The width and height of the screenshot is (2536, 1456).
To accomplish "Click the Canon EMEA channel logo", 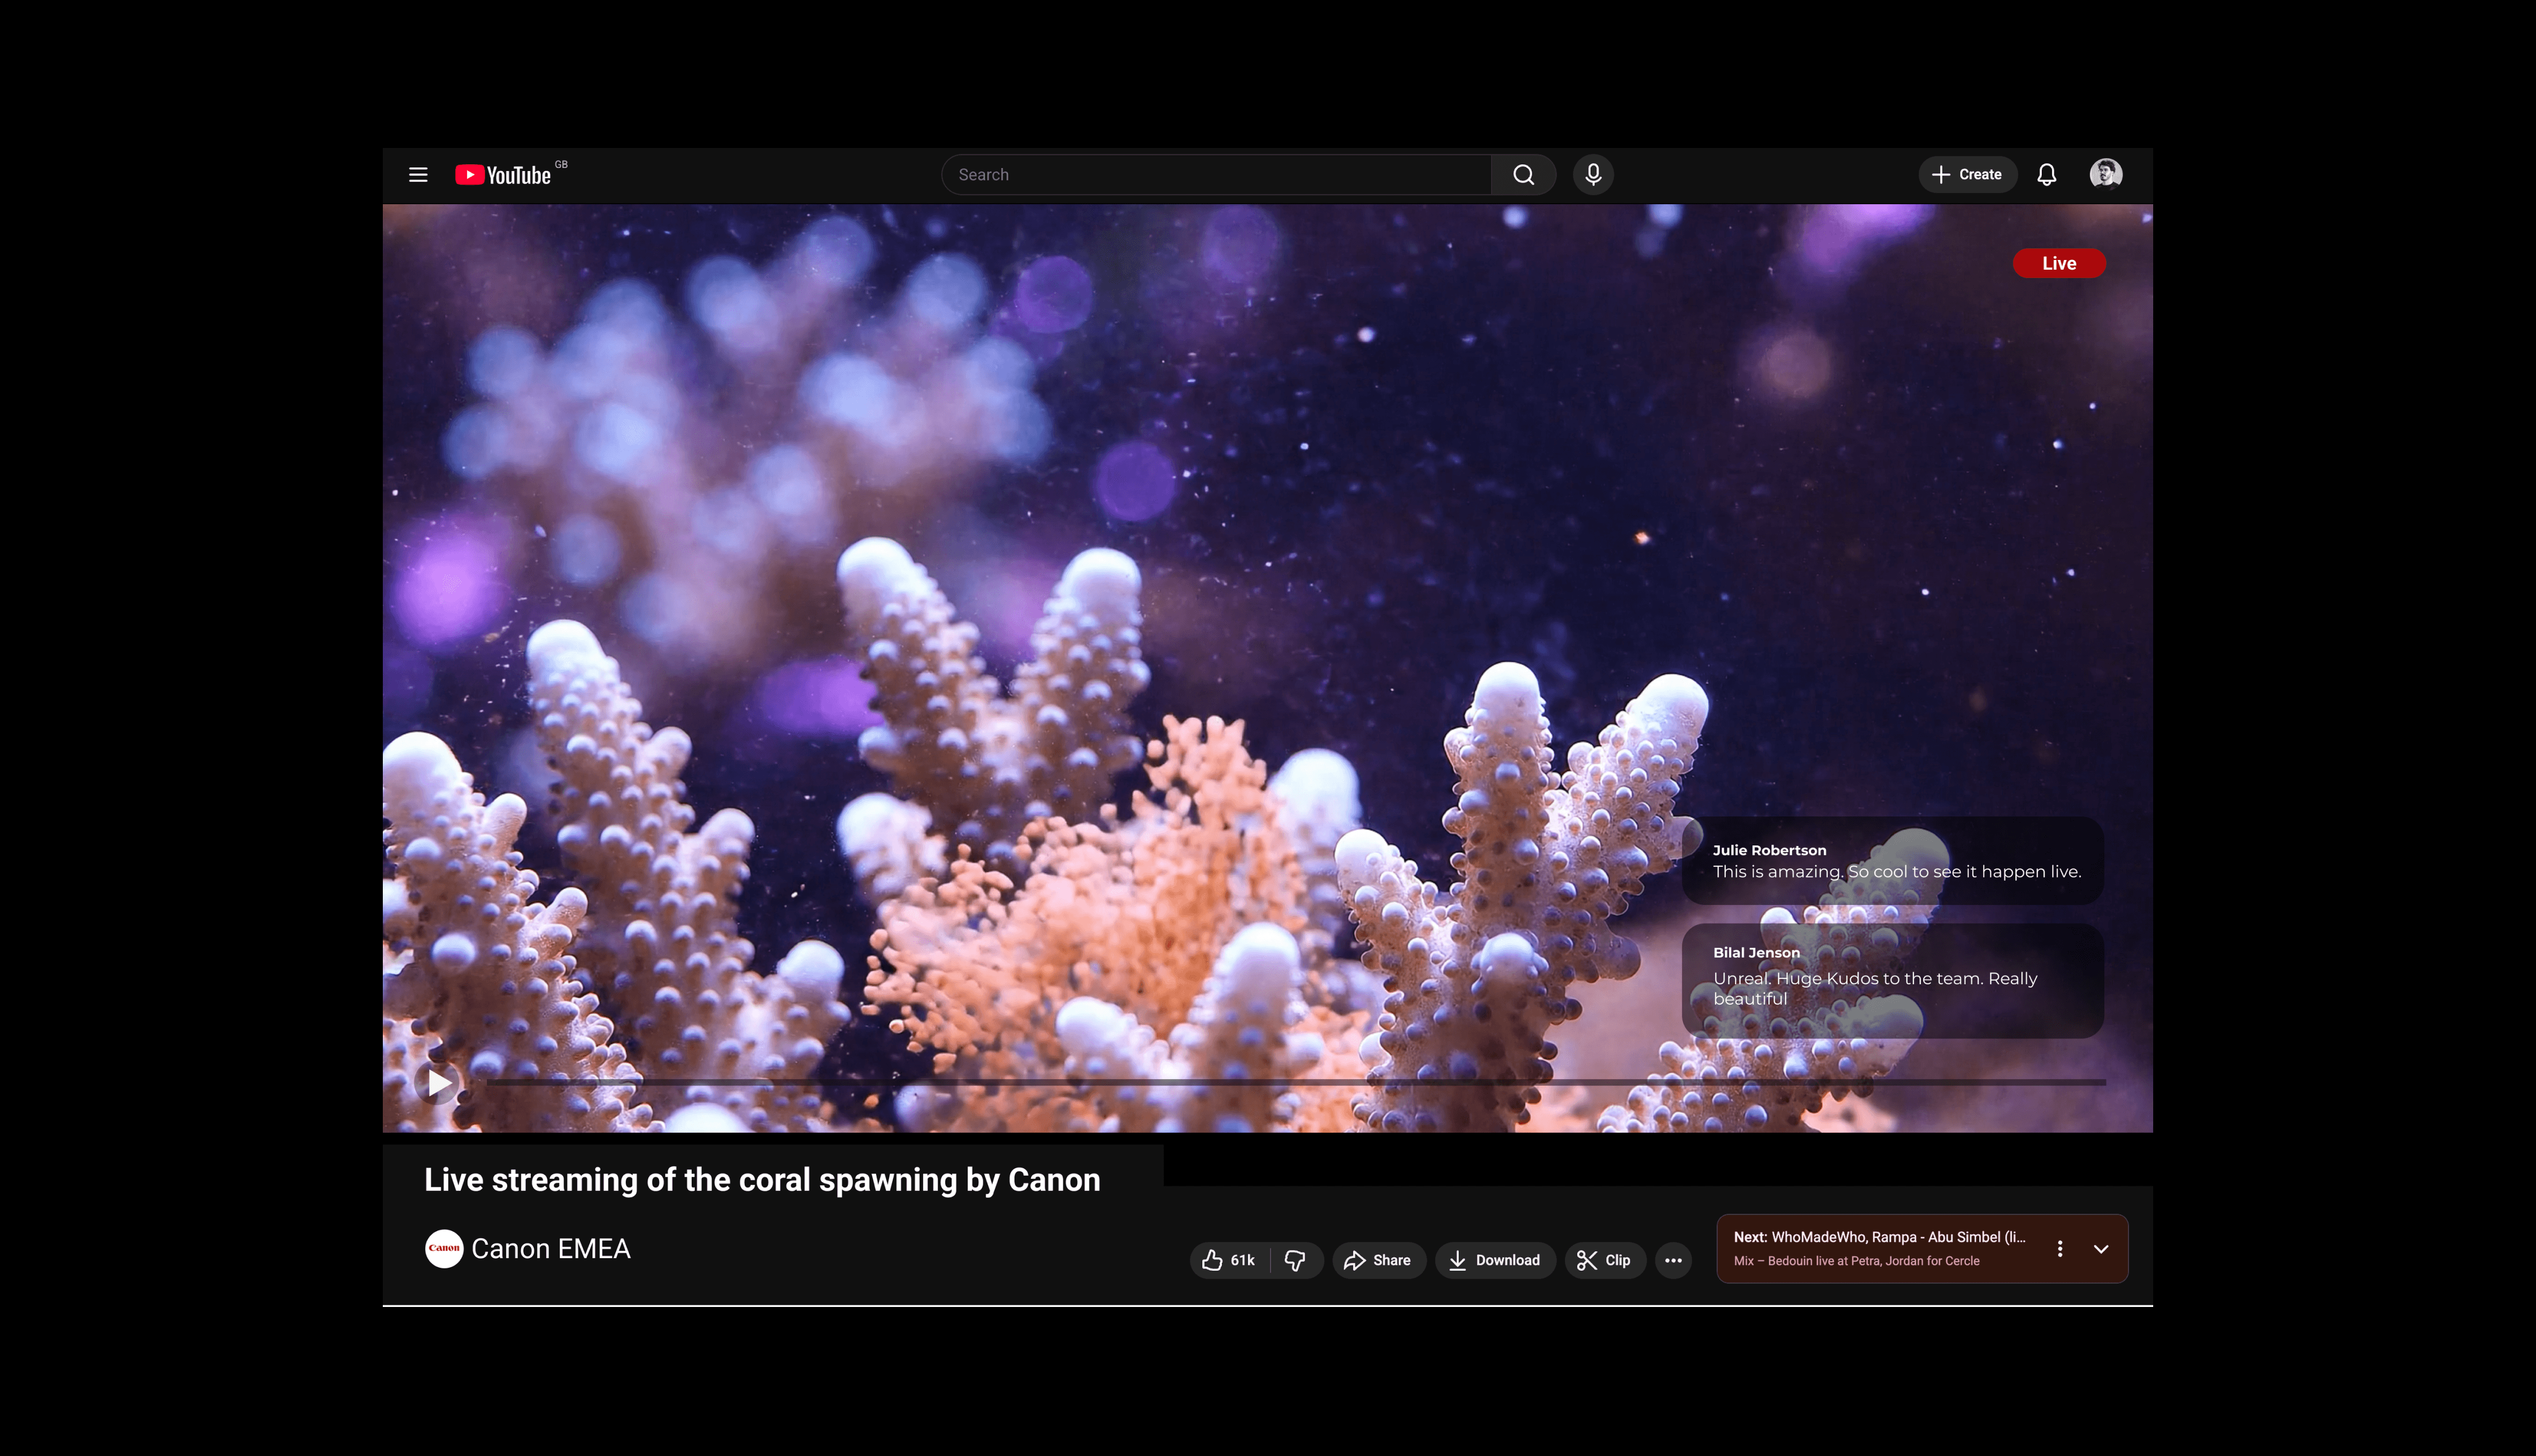I will (x=444, y=1248).
